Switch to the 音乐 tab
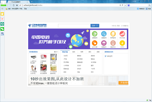This screenshot has width=152, height=102. coord(90,52)
